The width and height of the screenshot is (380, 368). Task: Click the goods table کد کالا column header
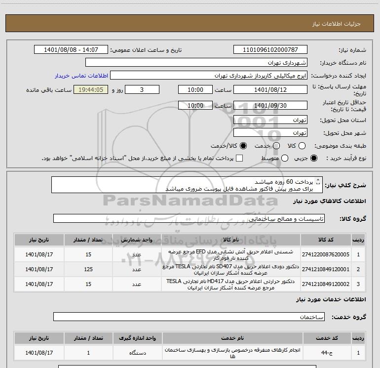point(326,240)
